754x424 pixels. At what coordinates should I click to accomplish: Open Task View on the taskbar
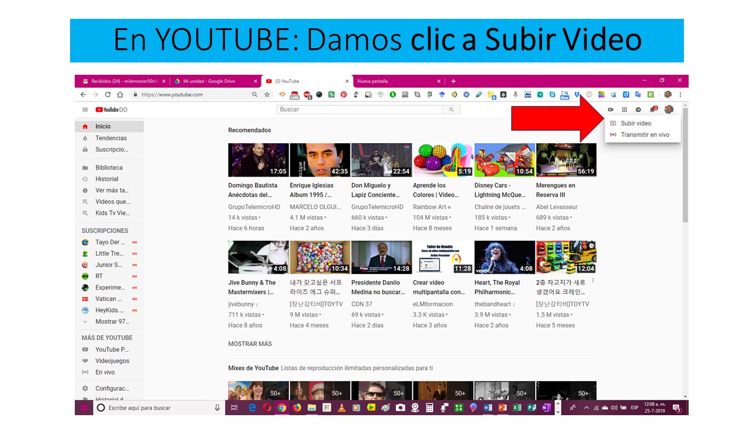(x=234, y=408)
